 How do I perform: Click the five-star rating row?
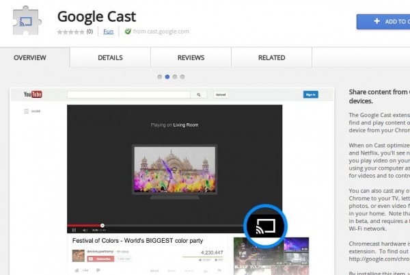tap(70, 31)
